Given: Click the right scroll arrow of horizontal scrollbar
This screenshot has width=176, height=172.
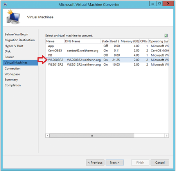Looking at the screenshot, I should point(167,135).
